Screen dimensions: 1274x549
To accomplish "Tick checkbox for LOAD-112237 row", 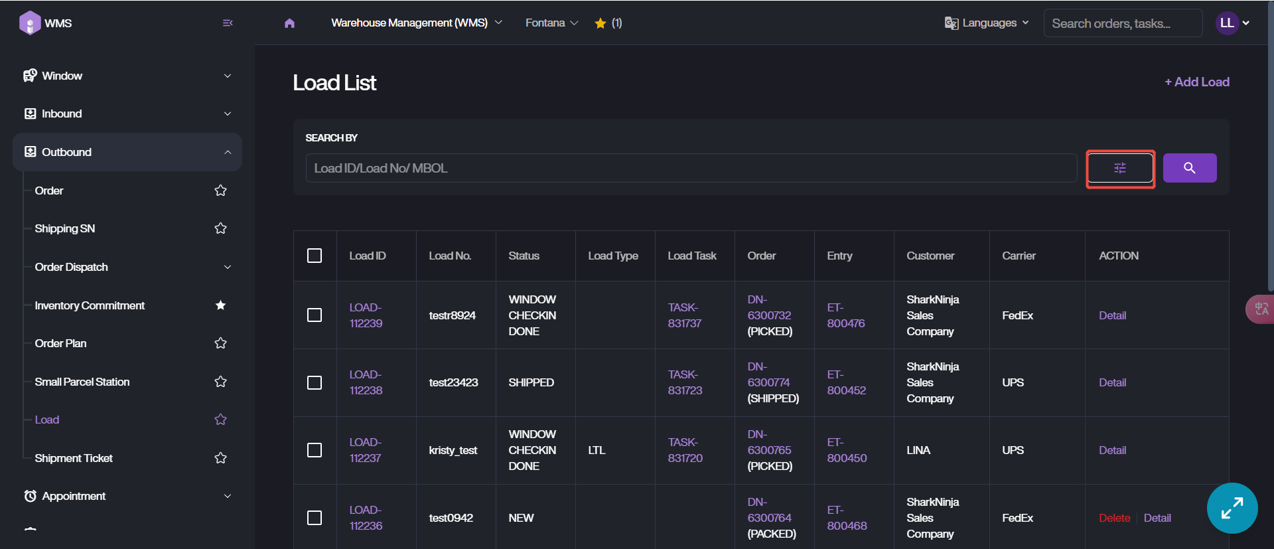I will (315, 450).
